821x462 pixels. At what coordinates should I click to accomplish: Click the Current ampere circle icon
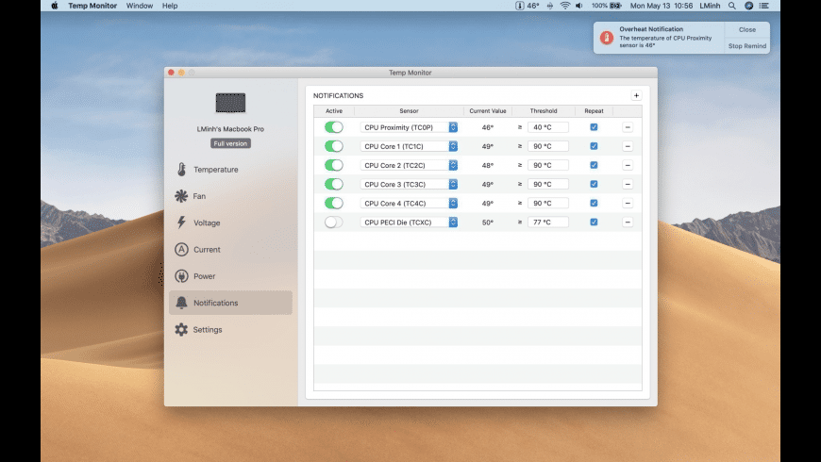pyautogui.click(x=181, y=250)
